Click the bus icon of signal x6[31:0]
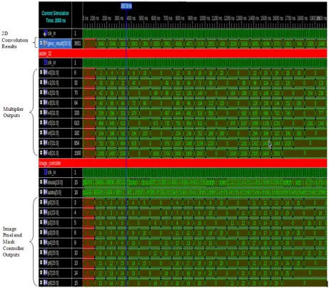 pos(45,133)
